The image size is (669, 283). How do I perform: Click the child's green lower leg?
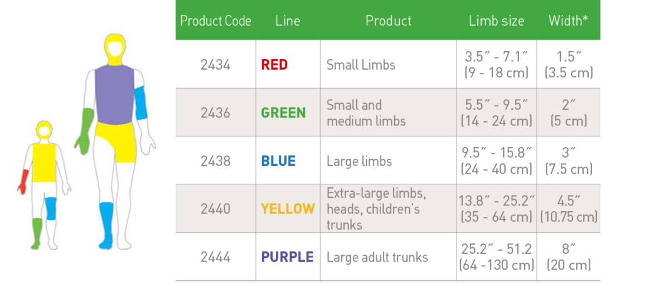(x=37, y=230)
